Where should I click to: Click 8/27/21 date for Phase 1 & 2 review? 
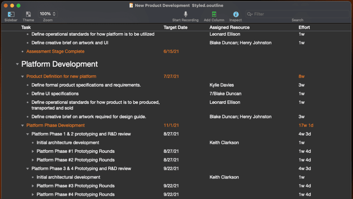click(x=171, y=134)
